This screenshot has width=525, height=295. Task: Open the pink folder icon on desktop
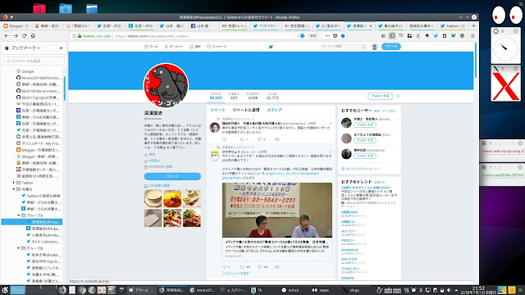tap(39, 8)
